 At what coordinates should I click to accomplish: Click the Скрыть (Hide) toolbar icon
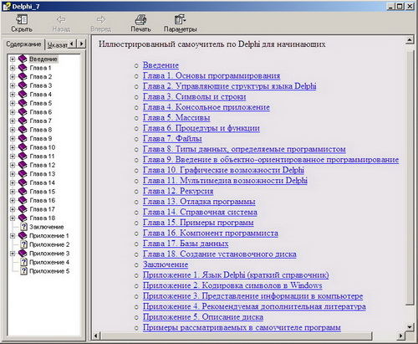pyautogui.click(x=22, y=19)
